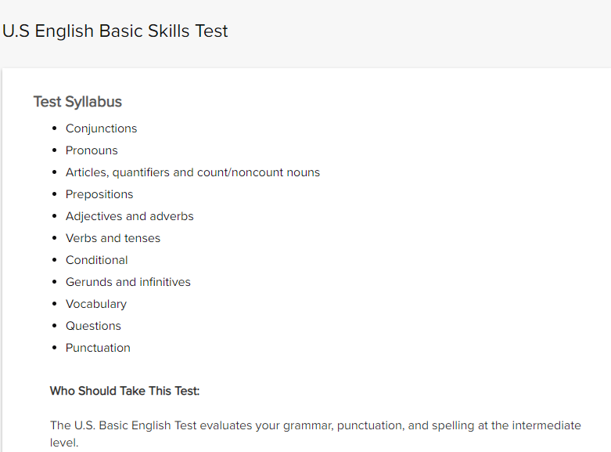Choose the Prepositions topic
Screen dimensions: 611x452
click(x=99, y=194)
